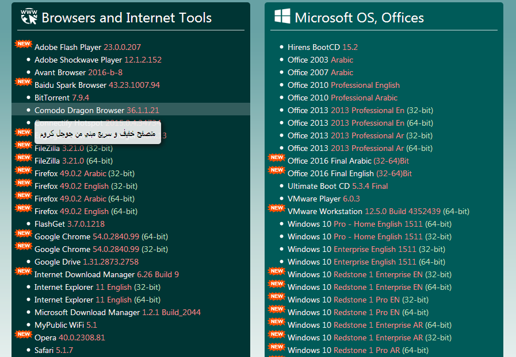516x357 pixels.
Task: Click Ultimate Boot CD 5.3.4 Final
Action: pos(338,186)
